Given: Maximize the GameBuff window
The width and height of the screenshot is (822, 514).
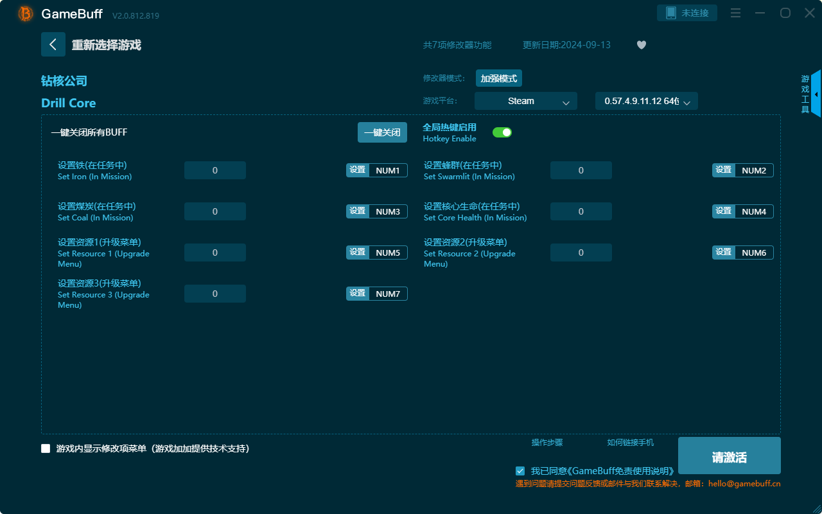Looking at the screenshot, I should 785,13.
